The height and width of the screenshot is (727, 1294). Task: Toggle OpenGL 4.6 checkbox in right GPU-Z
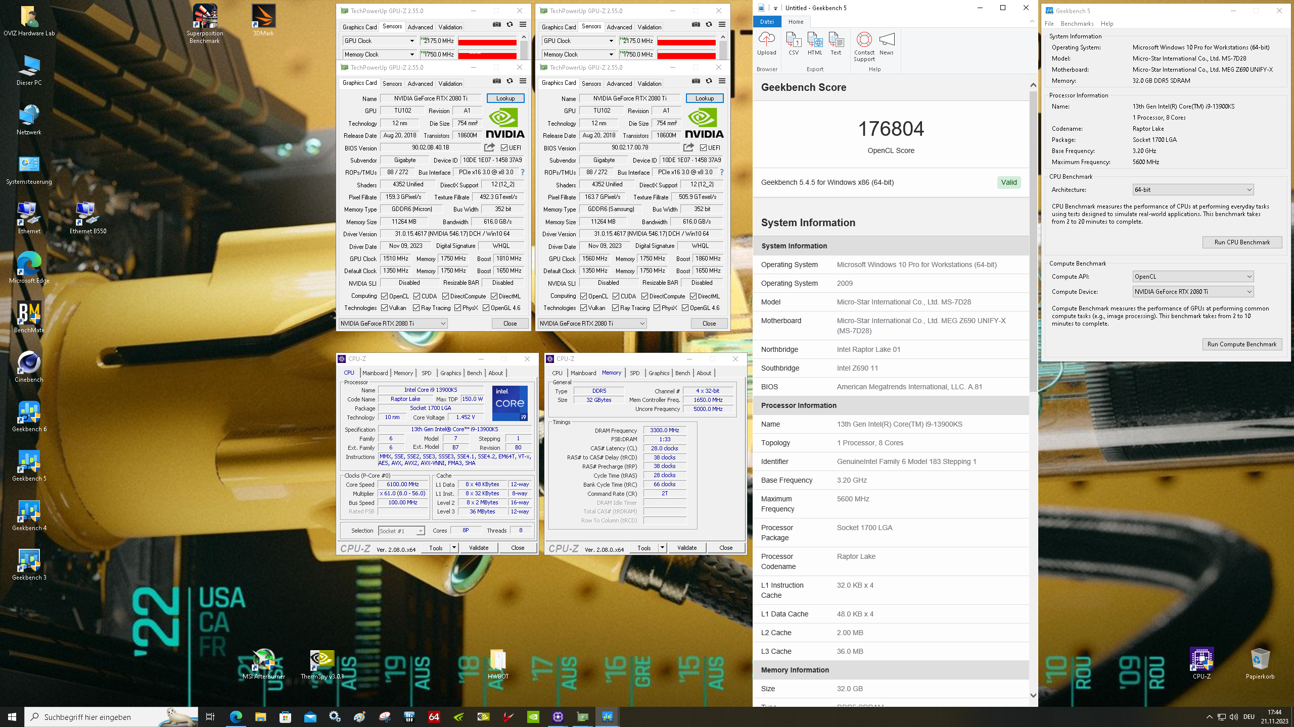tap(685, 307)
